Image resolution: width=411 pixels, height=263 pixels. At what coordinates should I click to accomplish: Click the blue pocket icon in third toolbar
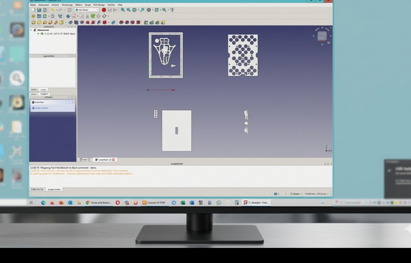[x=71, y=22]
